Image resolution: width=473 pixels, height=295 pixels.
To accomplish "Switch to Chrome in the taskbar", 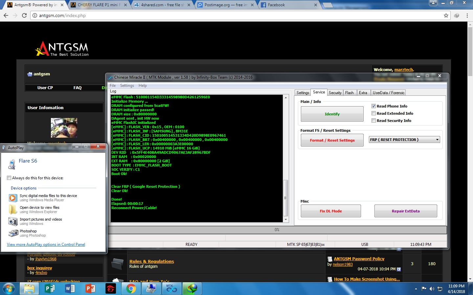I will coord(131,288).
